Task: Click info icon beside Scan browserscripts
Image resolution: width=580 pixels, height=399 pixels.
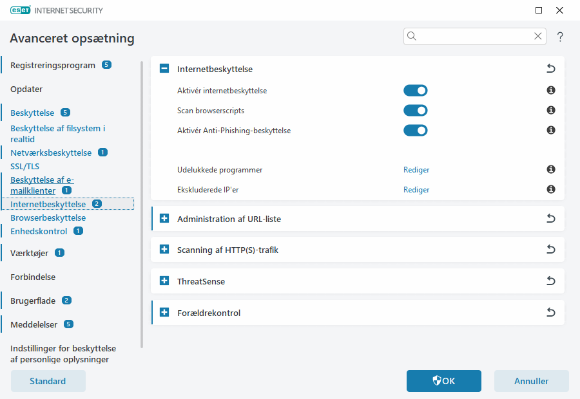Action: [551, 111]
